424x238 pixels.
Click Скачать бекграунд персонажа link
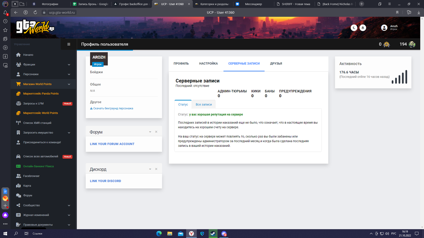pyautogui.click(x=112, y=108)
